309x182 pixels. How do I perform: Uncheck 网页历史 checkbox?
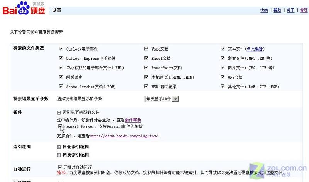pyautogui.click(x=61, y=77)
